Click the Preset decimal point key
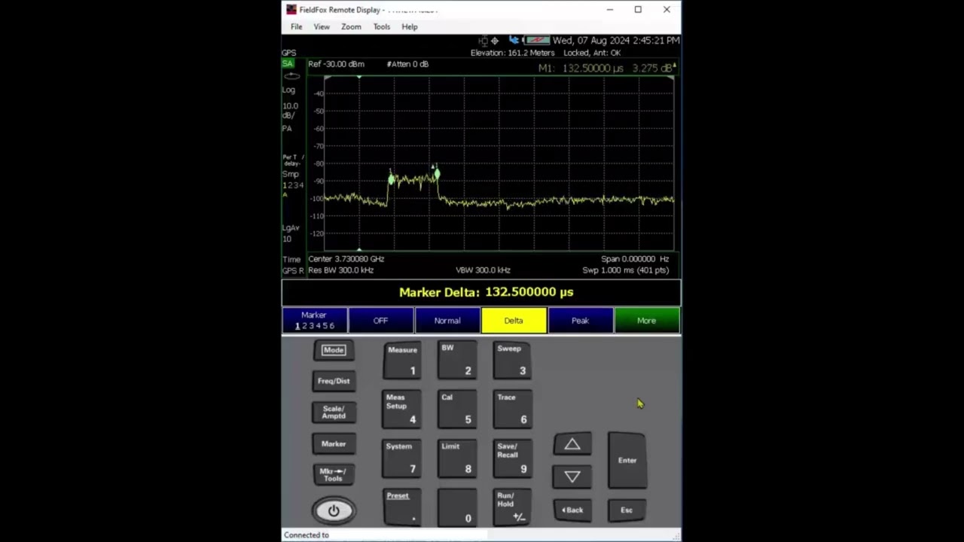The width and height of the screenshot is (964, 542). point(402,507)
